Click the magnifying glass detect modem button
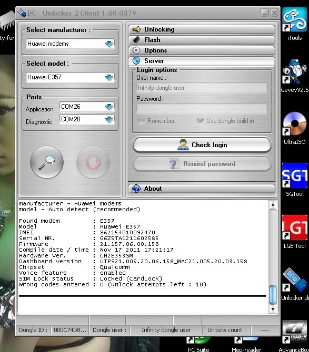309x352 pixels. coord(47,162)
